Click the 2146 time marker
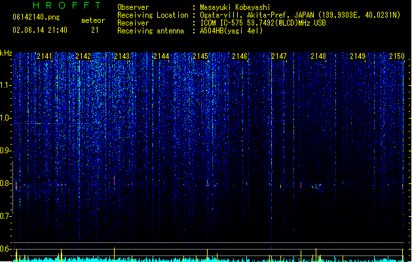This screenshot has height=262, width=412. [240, 56]
